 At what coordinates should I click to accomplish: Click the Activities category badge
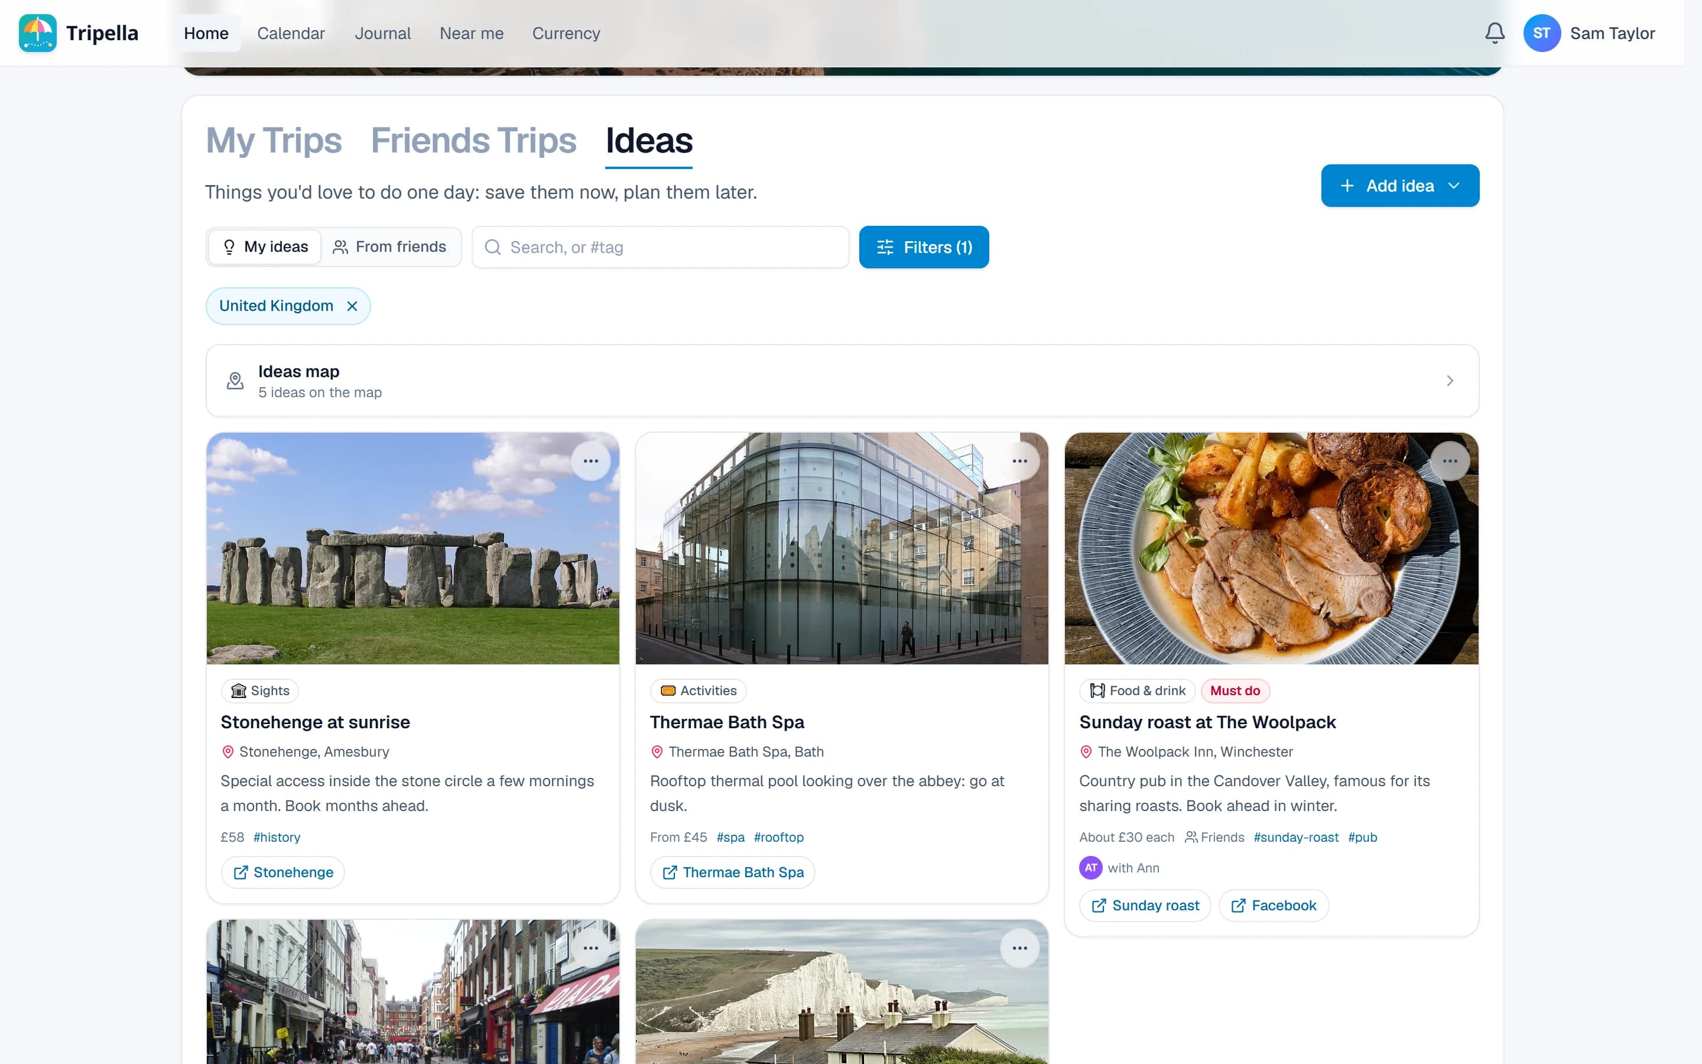[699, 690]
